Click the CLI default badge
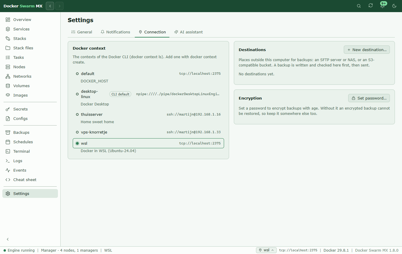Image resolution: width=402 pixels, height=254 pixels. point(120,94)
